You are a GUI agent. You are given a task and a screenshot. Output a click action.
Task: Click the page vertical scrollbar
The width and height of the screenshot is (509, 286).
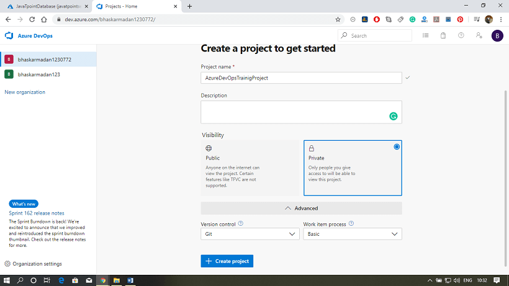[x=505, y=178]
